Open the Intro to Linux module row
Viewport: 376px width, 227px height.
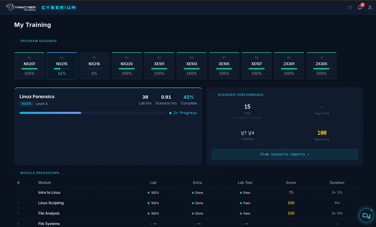[x=189, y=193]
